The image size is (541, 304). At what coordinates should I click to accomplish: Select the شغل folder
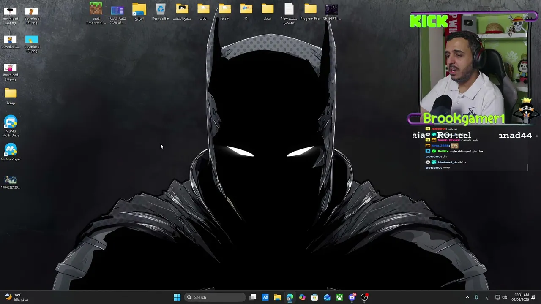coord(268,12)
